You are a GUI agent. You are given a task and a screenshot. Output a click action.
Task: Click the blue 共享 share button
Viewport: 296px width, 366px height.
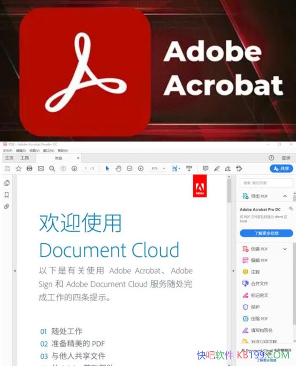click(281, 168)
